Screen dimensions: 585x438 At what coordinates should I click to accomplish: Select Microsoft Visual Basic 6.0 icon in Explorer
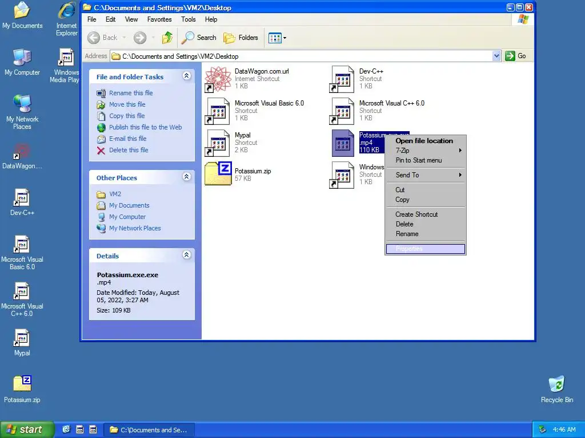[x=218, y=111]
